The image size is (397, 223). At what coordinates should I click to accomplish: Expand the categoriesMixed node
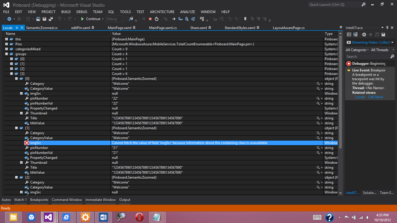(6, 49)
